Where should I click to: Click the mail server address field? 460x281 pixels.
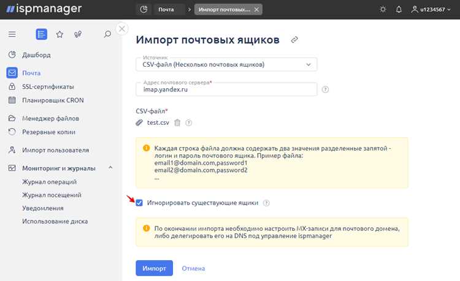click(226, 89)
